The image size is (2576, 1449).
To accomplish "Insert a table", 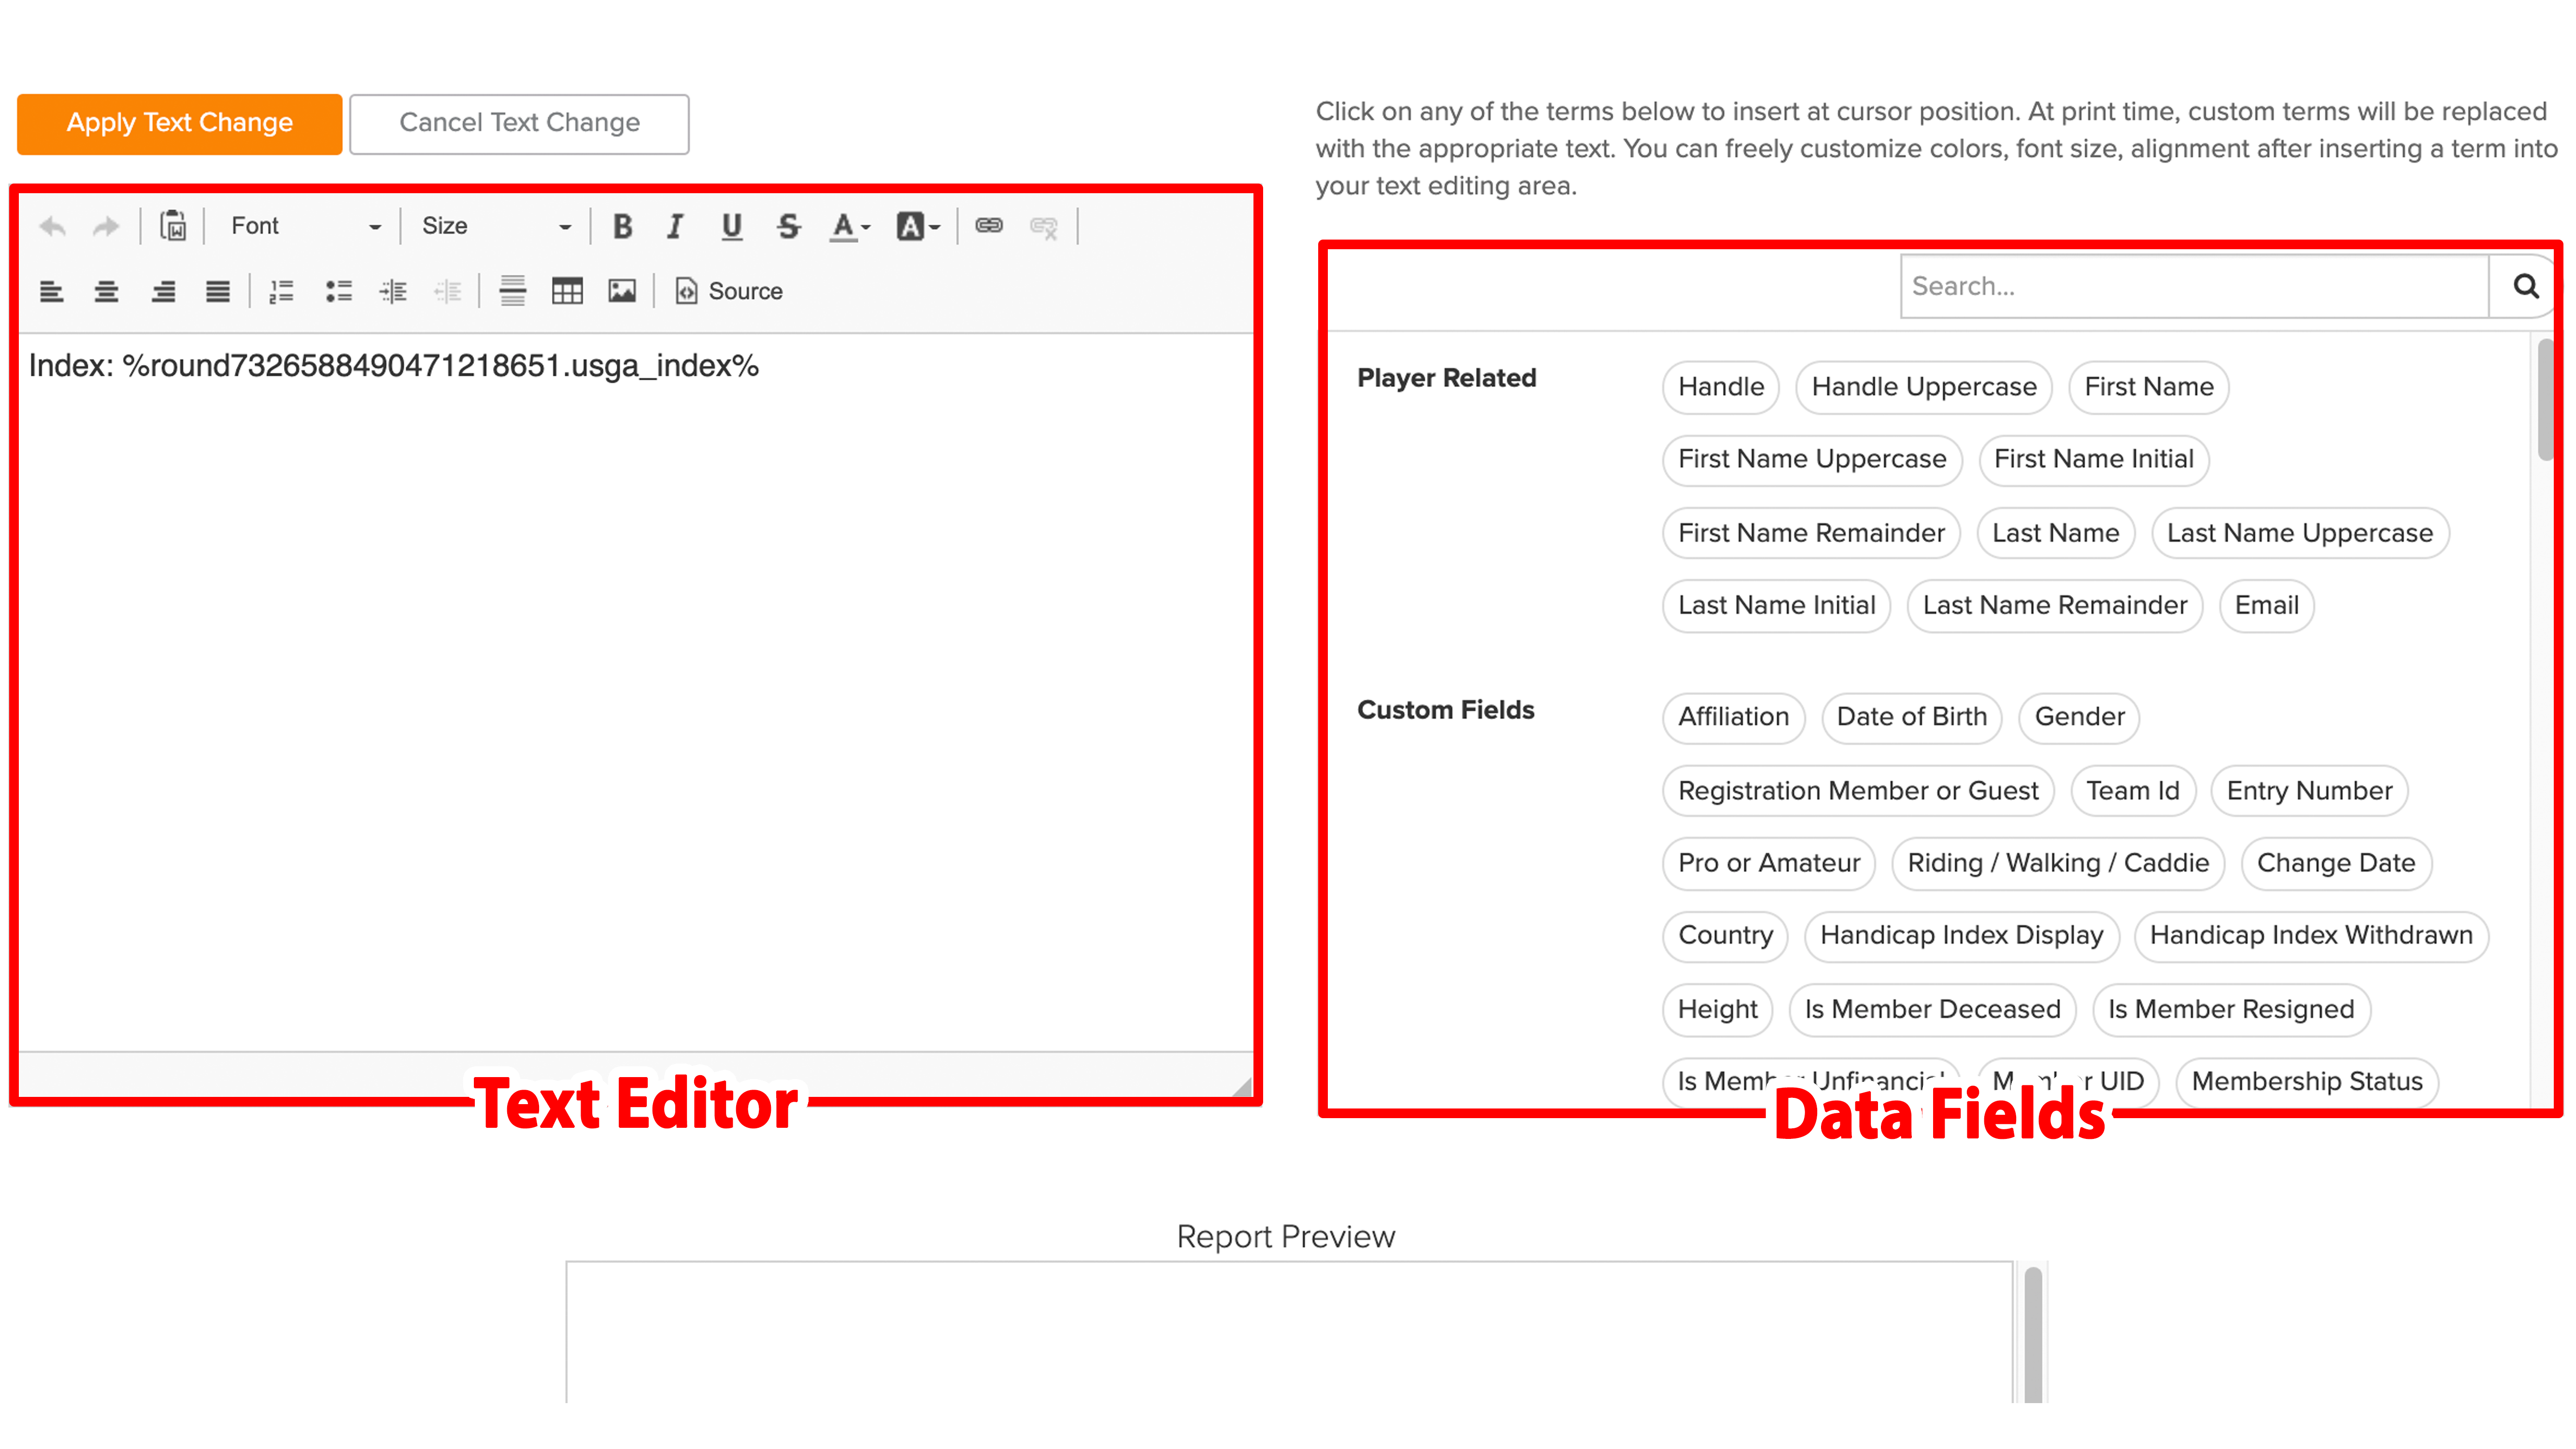I will click(567, 291).
